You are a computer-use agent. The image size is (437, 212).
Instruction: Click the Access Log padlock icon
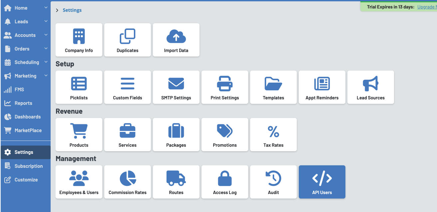tap(224, 178)
